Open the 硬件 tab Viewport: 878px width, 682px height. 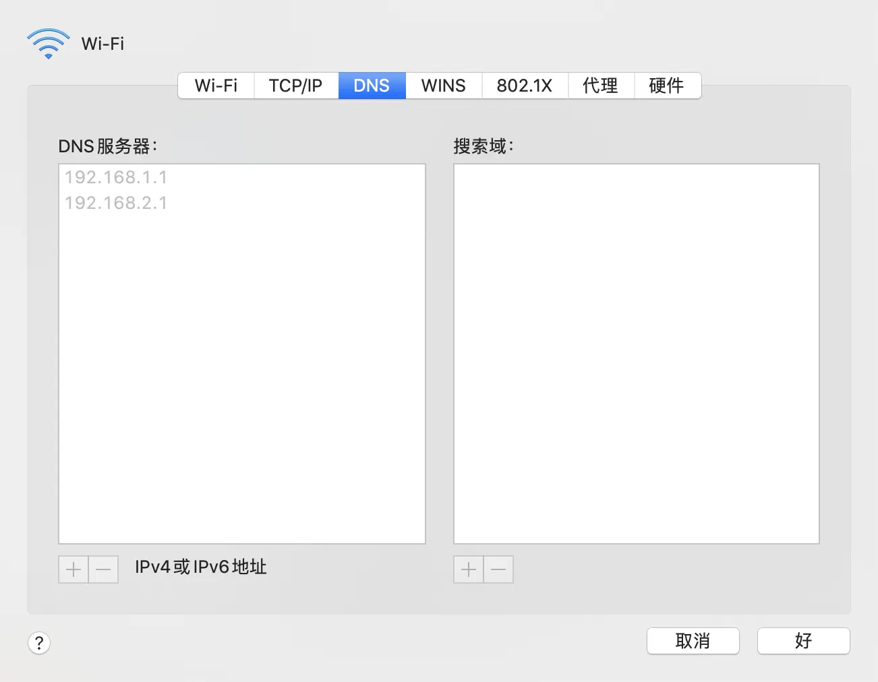tap(667, 86)
